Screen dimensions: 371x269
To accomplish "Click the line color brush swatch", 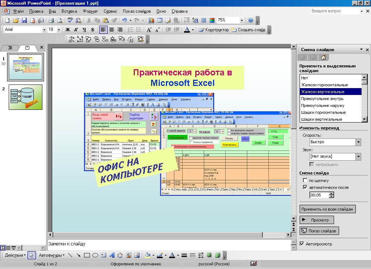I will coord(160,255).
